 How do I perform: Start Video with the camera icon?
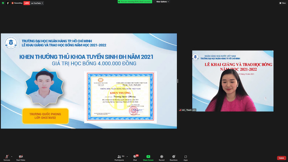[20, 156]
